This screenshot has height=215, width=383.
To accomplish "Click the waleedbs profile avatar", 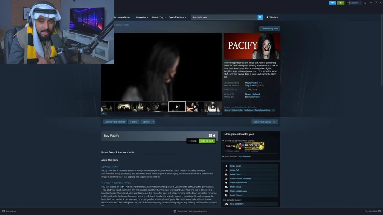I will (347, 3).
